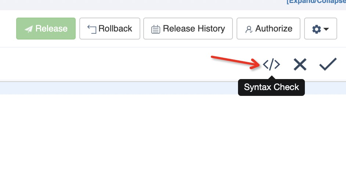Screen dimensions: 346x172
Task: Click the blank toolbar space left of Syntax Check
Action: (x=104, y=64)
